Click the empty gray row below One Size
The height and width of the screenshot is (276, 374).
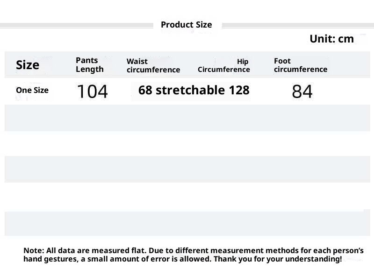click(187, 118)
